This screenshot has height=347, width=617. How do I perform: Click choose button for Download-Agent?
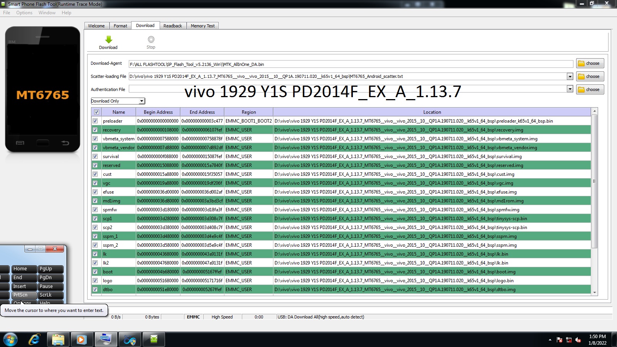[590, 63]
